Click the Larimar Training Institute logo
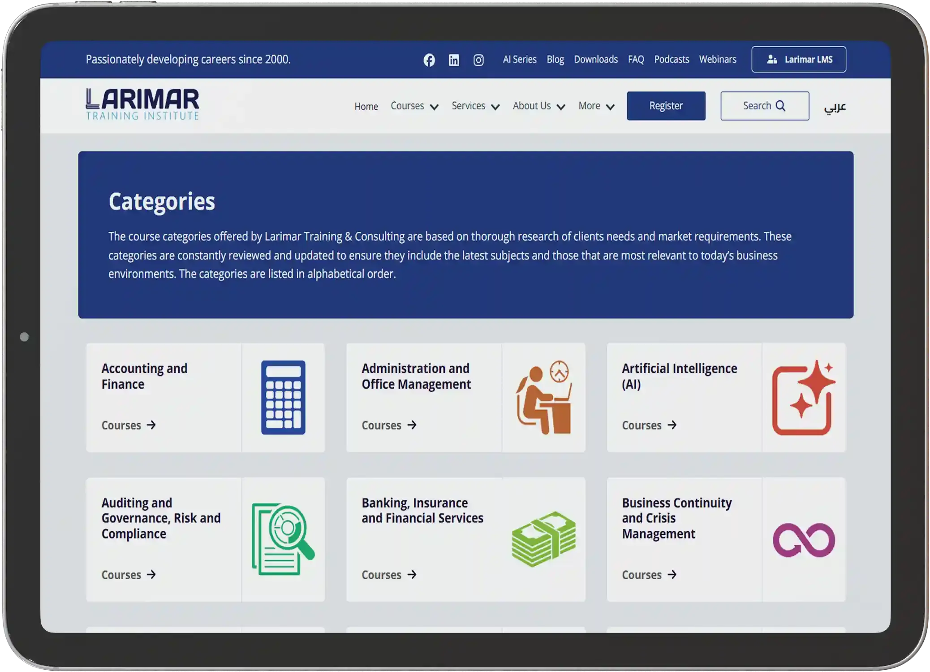 pyautogui.click(x=142, y=104)
